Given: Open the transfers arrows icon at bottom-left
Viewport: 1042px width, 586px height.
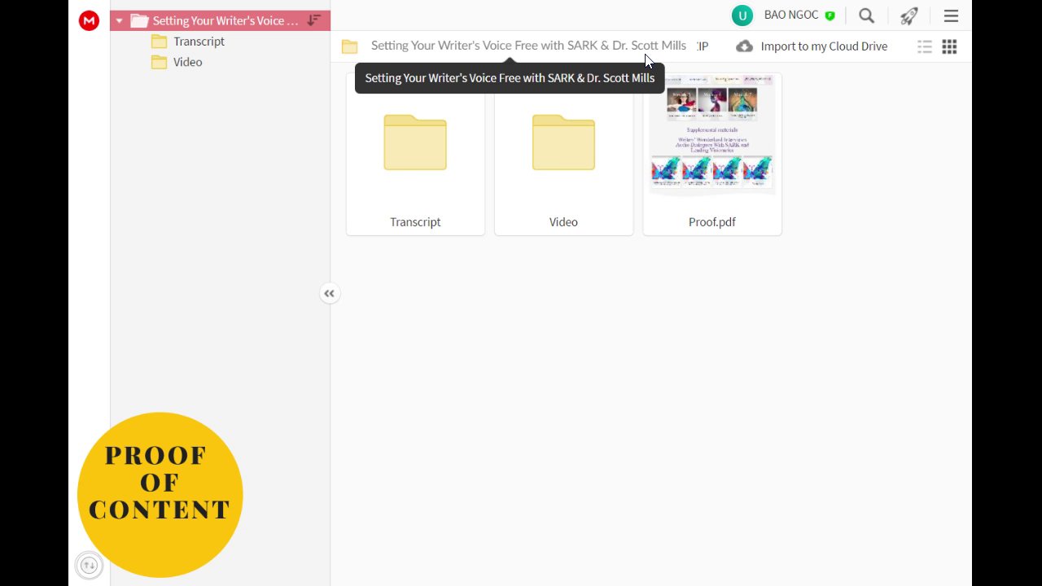Looking at the screenshot, I should pos(89,565).
